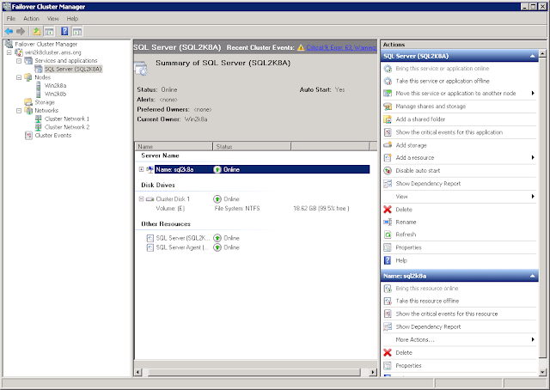Expand the Name: sql2k8a resource row
Image resolution: width=550 pixels, height=390 pixels.
point(141,169)
